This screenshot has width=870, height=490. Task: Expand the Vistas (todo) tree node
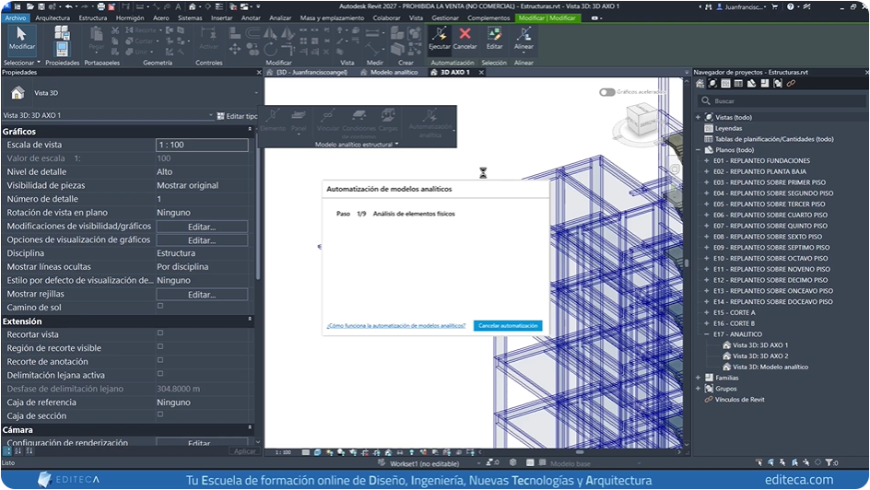[698, 117]
